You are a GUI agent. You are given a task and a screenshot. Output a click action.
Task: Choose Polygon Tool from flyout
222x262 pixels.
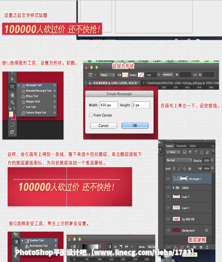[37, 101]
